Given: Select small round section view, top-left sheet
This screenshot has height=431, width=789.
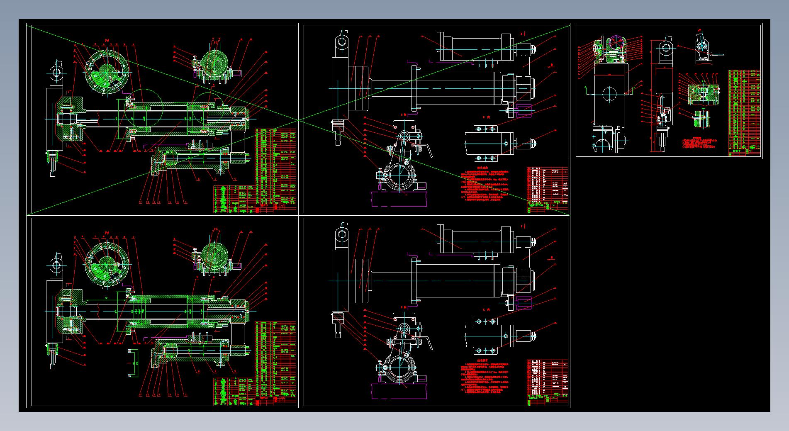Looking at the screenshot, I should click(215, 63).
